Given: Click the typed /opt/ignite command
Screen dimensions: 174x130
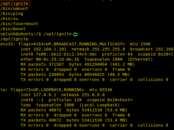Looking at the screenshot, I should pos(58,34).
